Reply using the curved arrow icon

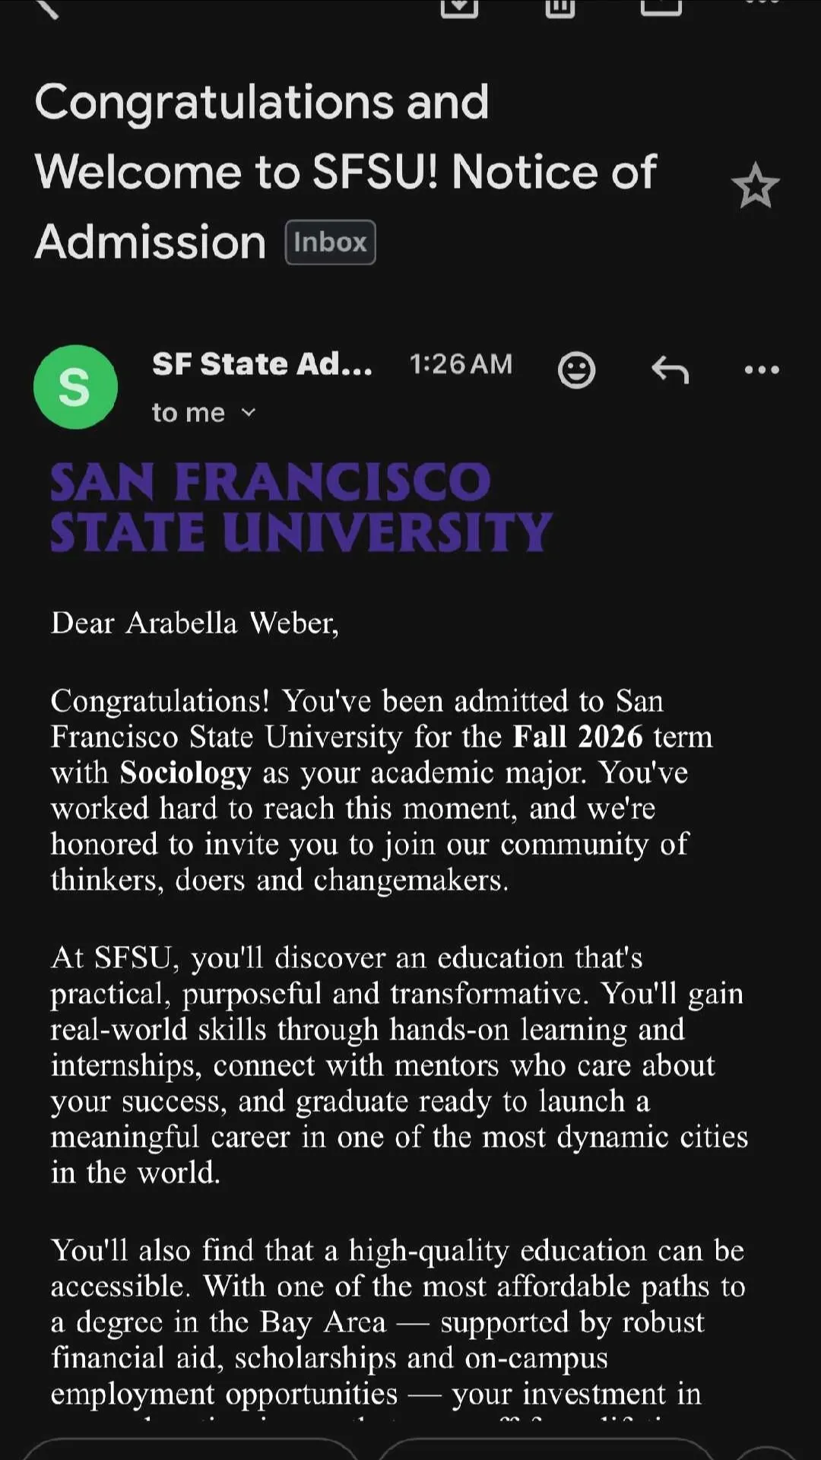[670, 370]
